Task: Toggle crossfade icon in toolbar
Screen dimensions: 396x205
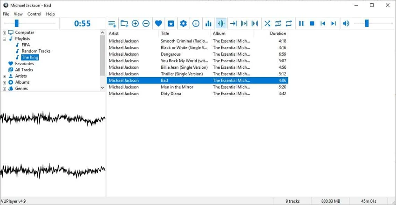Action: 255,24
